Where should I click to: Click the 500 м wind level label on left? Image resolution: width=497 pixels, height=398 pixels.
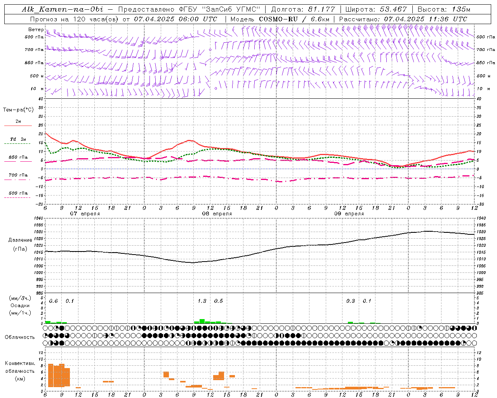pyautogui.click(x=37, y=76)
